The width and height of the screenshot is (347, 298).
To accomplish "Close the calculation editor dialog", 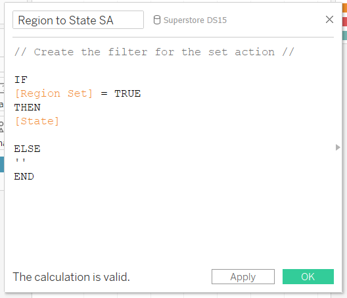I will (x=329, y=20).
